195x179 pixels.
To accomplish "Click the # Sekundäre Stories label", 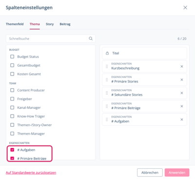I will click(127, 95).
